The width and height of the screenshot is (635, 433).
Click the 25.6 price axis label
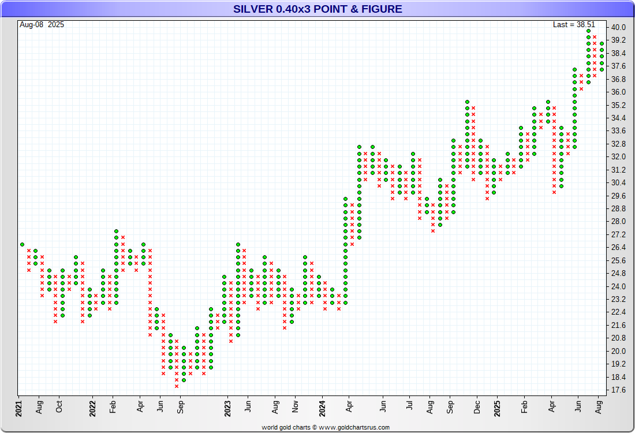pos(618,261)
